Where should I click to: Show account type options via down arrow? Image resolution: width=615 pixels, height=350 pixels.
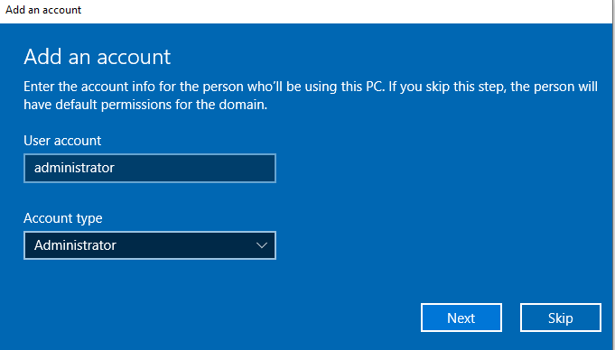tap(262, 245)
